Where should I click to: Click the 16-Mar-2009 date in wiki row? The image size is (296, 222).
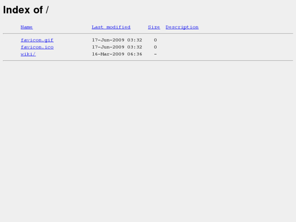tap(108, 54)
